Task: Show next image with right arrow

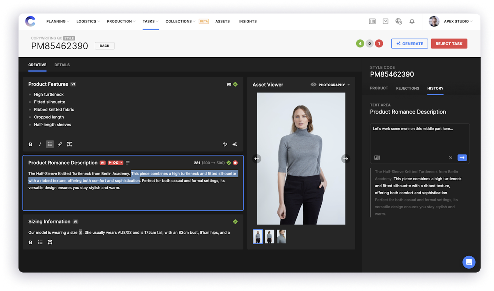Action: pos(346,159)
